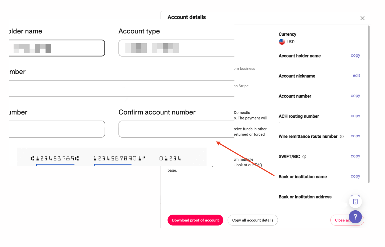Open the Account type field
The image size is (385, 247).
click(x=176, y=48)
